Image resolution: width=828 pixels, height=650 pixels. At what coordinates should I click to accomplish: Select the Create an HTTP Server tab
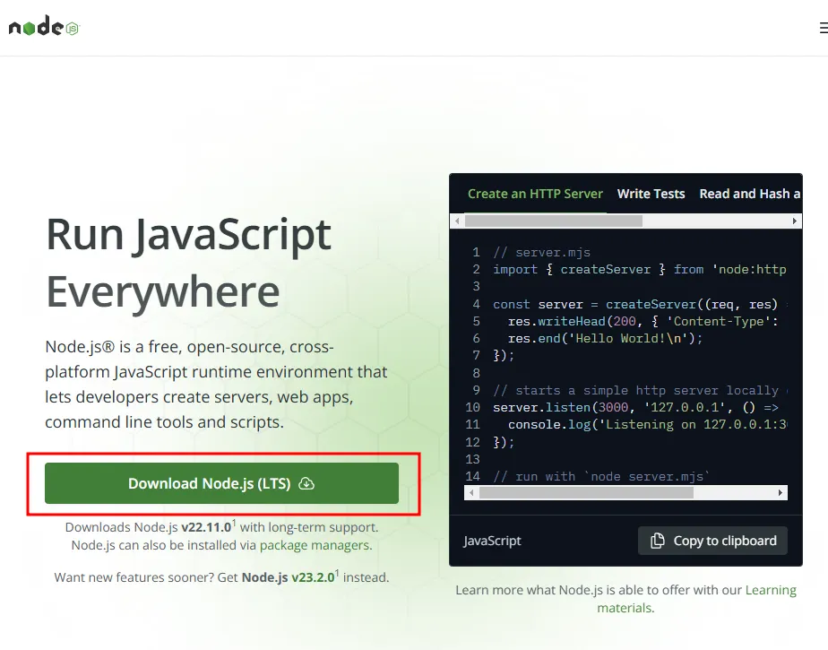(x=535, y=194)
